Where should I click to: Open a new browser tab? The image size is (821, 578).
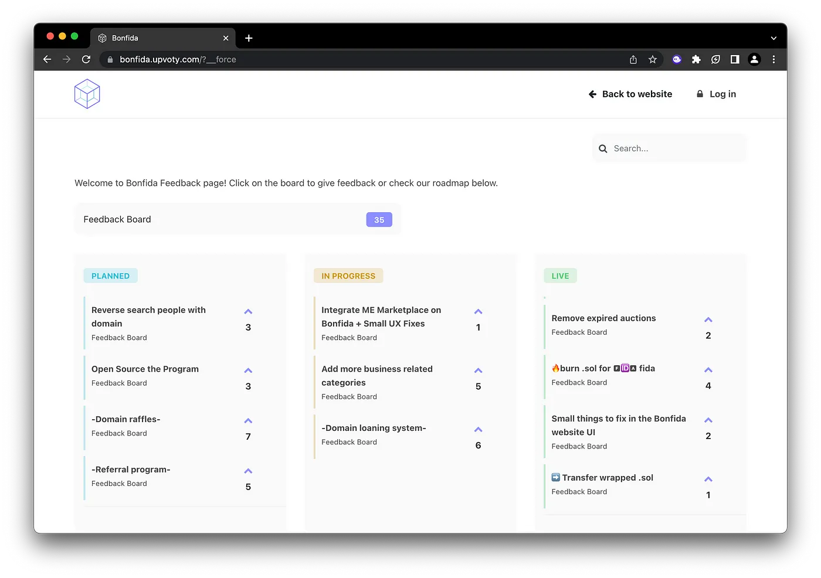[249, 38]
